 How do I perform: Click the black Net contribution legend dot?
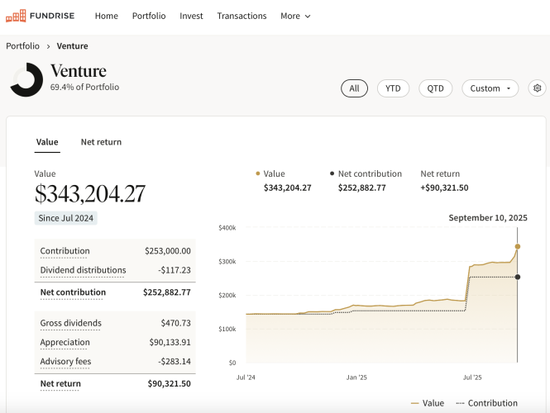[332, 174]
